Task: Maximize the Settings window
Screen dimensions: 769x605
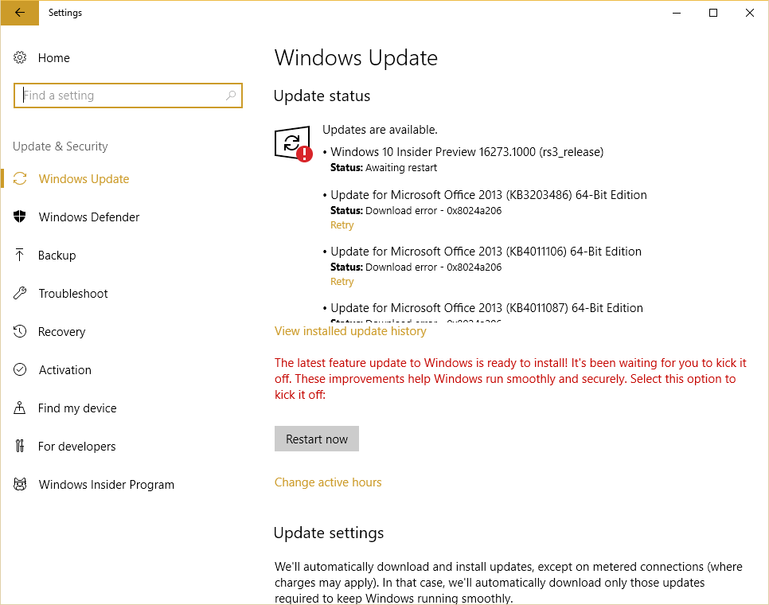Action: 713,13
